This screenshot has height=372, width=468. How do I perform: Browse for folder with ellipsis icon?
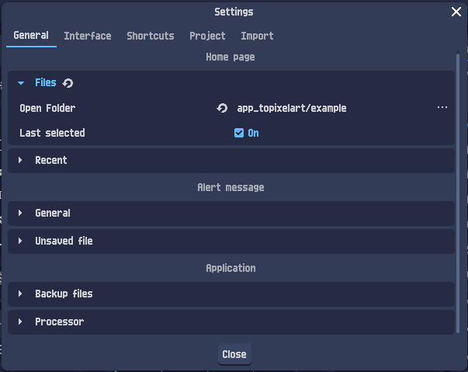point(442,107)
